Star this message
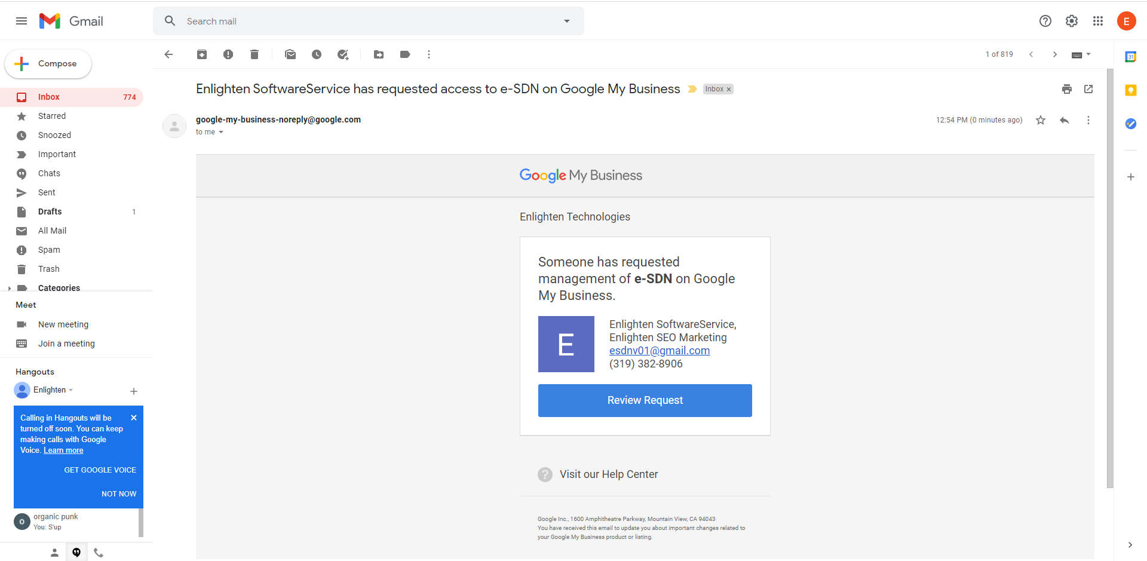The height and width of the screenshot is (561, 1147). tap(1041, 120)
